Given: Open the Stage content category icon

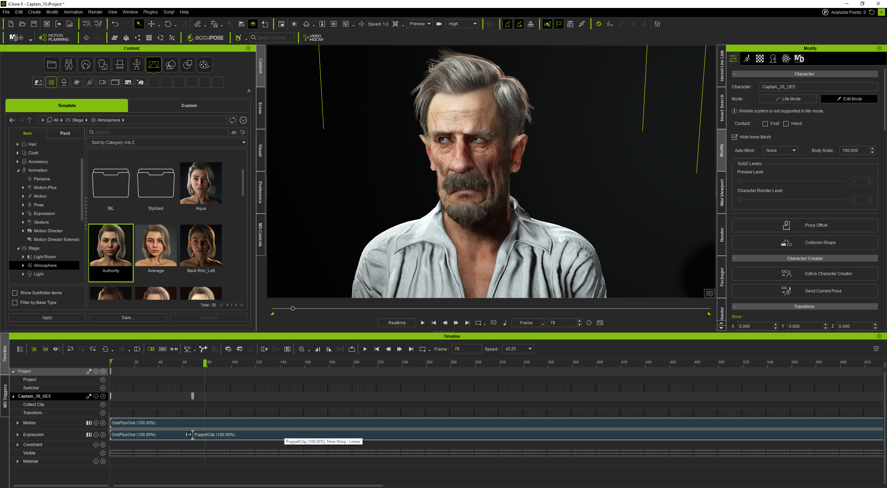Looking at the screenshot, I should coord(153,64).
